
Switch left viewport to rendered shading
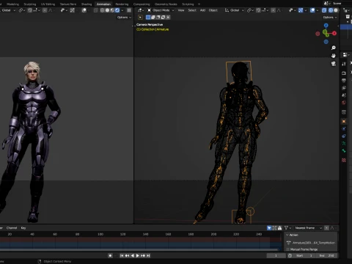117,10
